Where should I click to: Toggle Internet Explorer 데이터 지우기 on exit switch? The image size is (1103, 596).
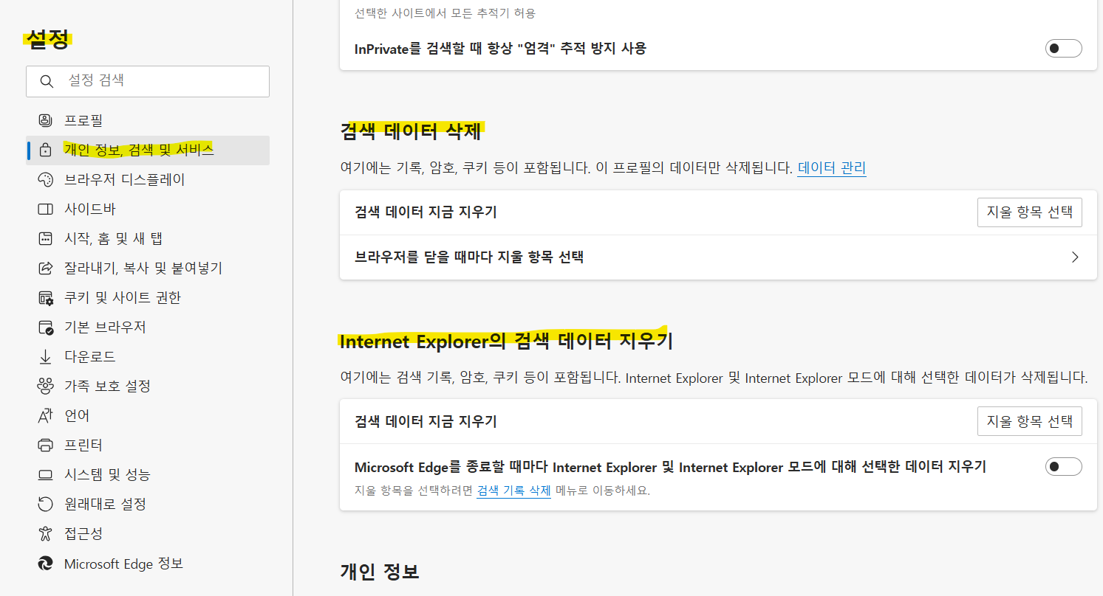[1063, 466]
